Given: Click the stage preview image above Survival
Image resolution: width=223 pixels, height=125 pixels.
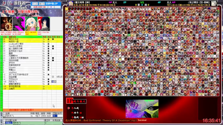Looking at the screenshot, I should tap(142, 109).
